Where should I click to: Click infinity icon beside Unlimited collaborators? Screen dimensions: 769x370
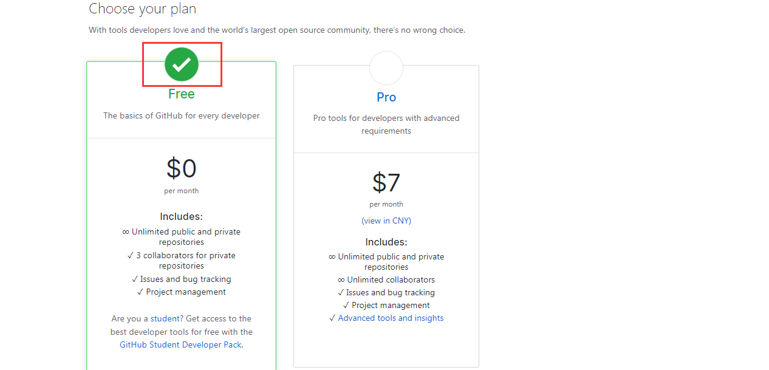[x=341, y=280]
